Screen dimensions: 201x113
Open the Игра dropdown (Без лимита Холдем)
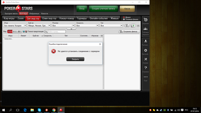click(15, 26)
